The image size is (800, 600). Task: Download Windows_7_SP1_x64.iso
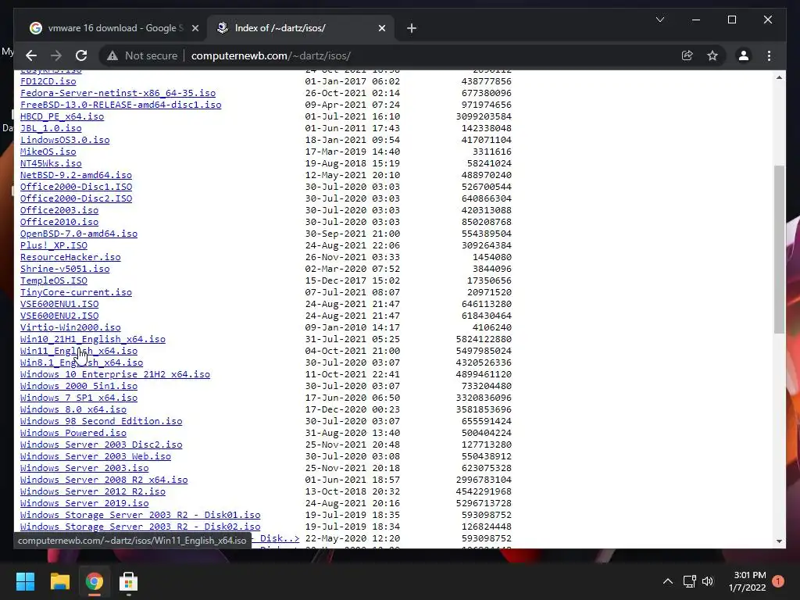79,398
